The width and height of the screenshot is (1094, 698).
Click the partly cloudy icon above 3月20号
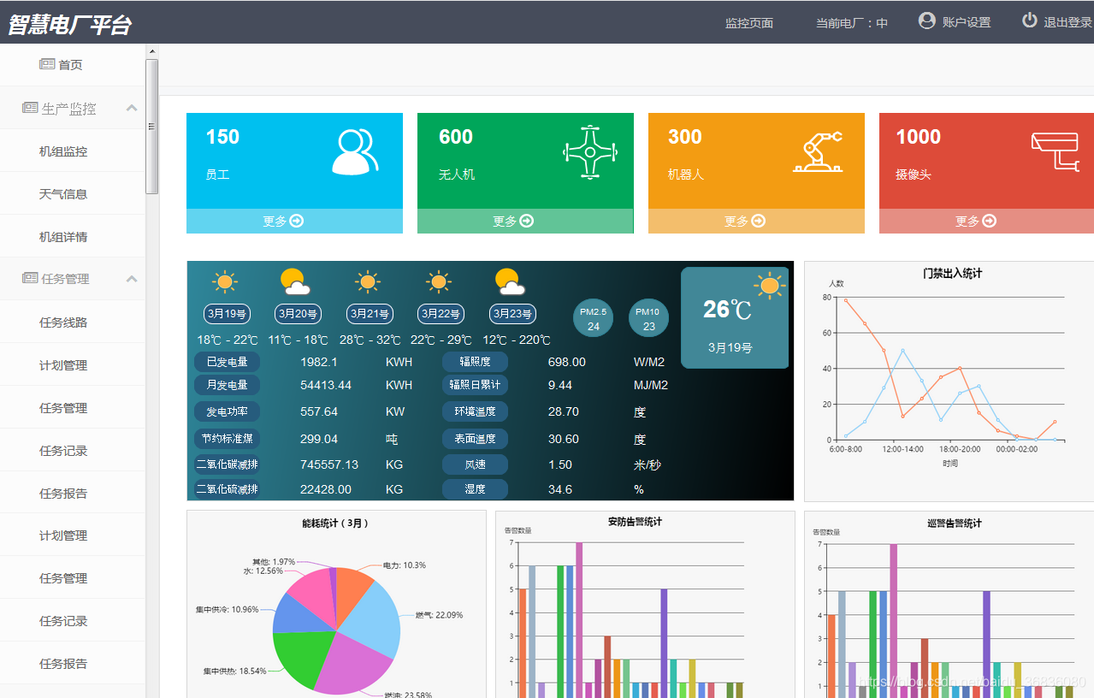pyautogui.click(x=295, y=281)
